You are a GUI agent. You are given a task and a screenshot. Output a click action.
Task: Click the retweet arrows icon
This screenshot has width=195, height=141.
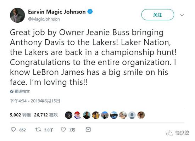pyautogui.click(x=38, y=130)
